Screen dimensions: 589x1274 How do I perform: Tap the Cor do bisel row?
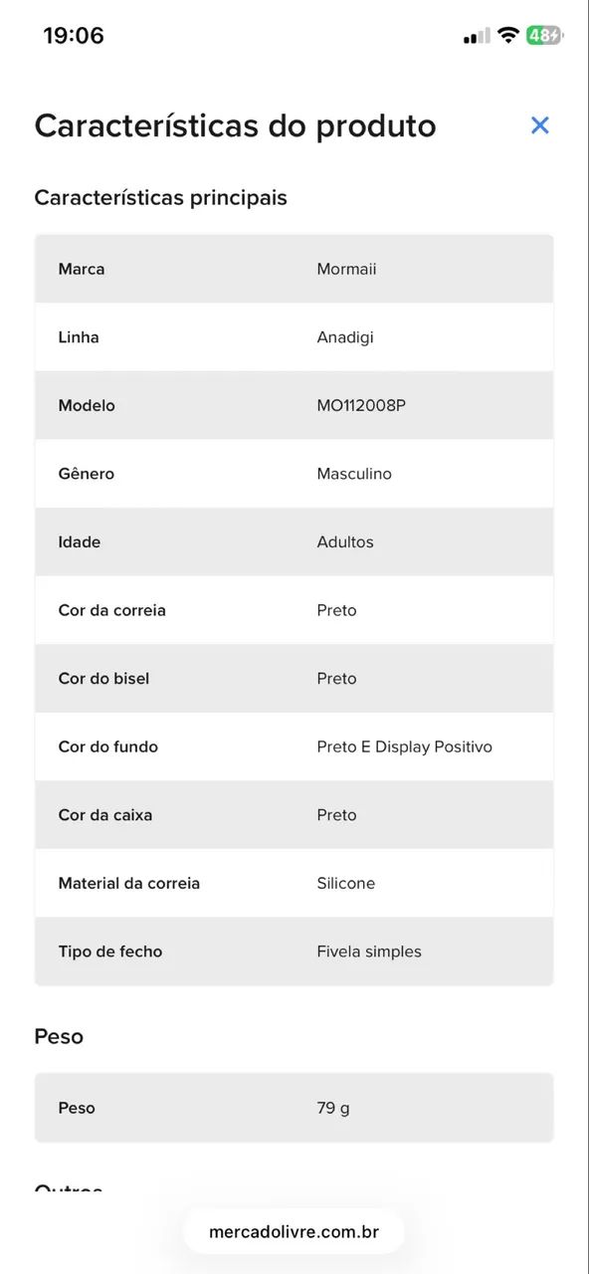pyautogui.click(x=294, y=679)
